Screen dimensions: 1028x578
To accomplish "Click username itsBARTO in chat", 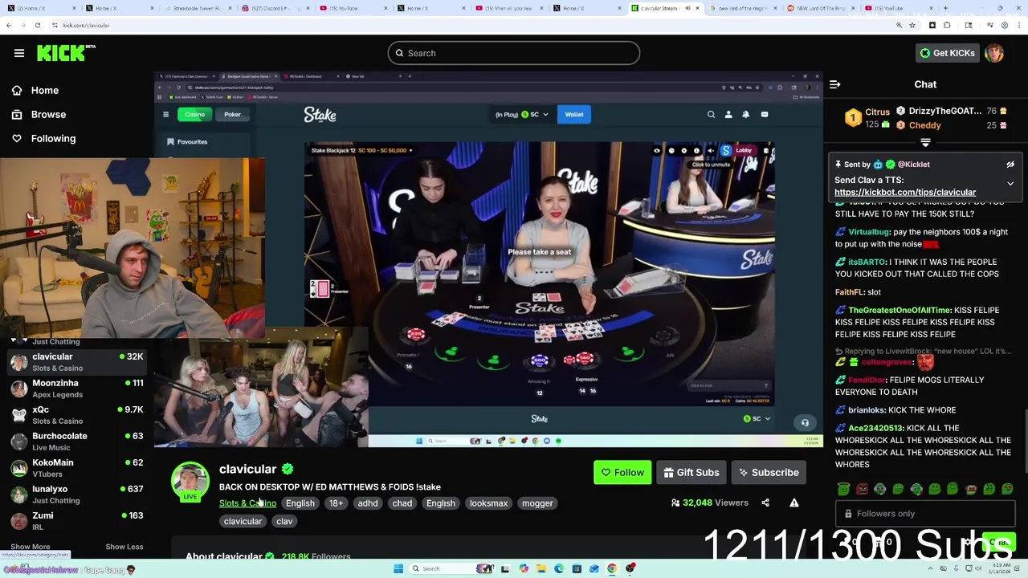I will pyautogui.click(x=867, y=263).
